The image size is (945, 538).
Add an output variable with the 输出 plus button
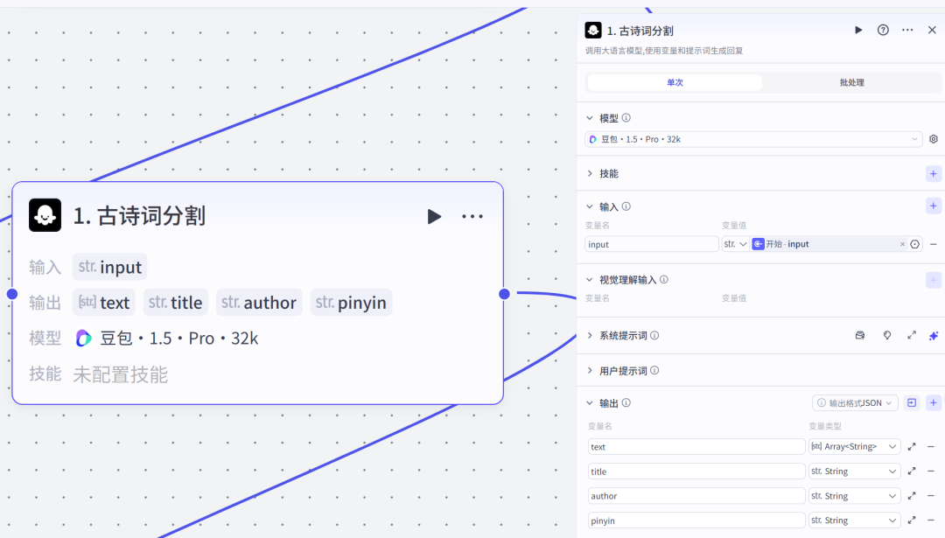933,402
